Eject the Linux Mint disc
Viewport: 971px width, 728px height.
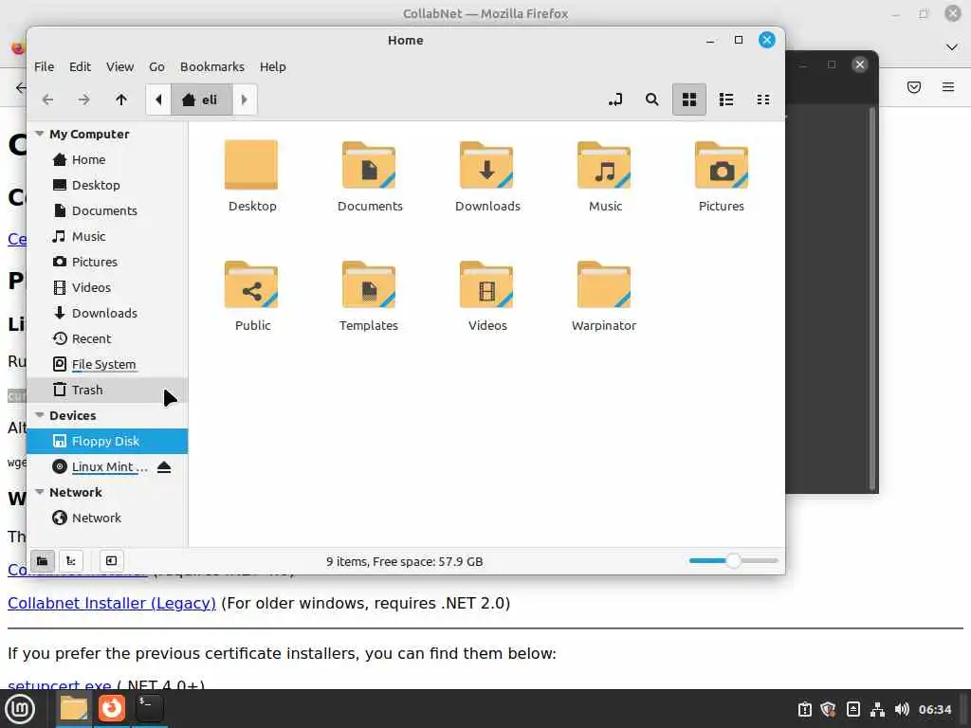pyautogui.click(x=163, y=466)
